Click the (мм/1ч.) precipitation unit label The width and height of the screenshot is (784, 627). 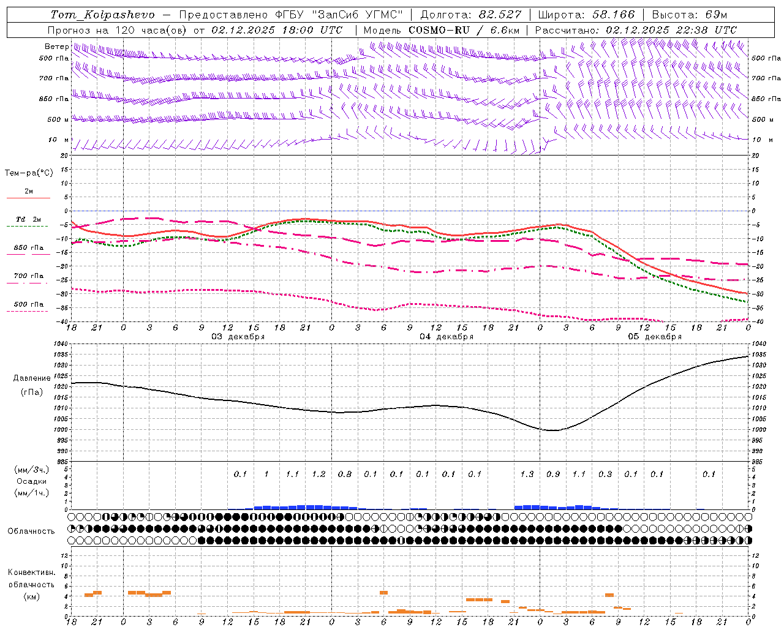[31, 493]
